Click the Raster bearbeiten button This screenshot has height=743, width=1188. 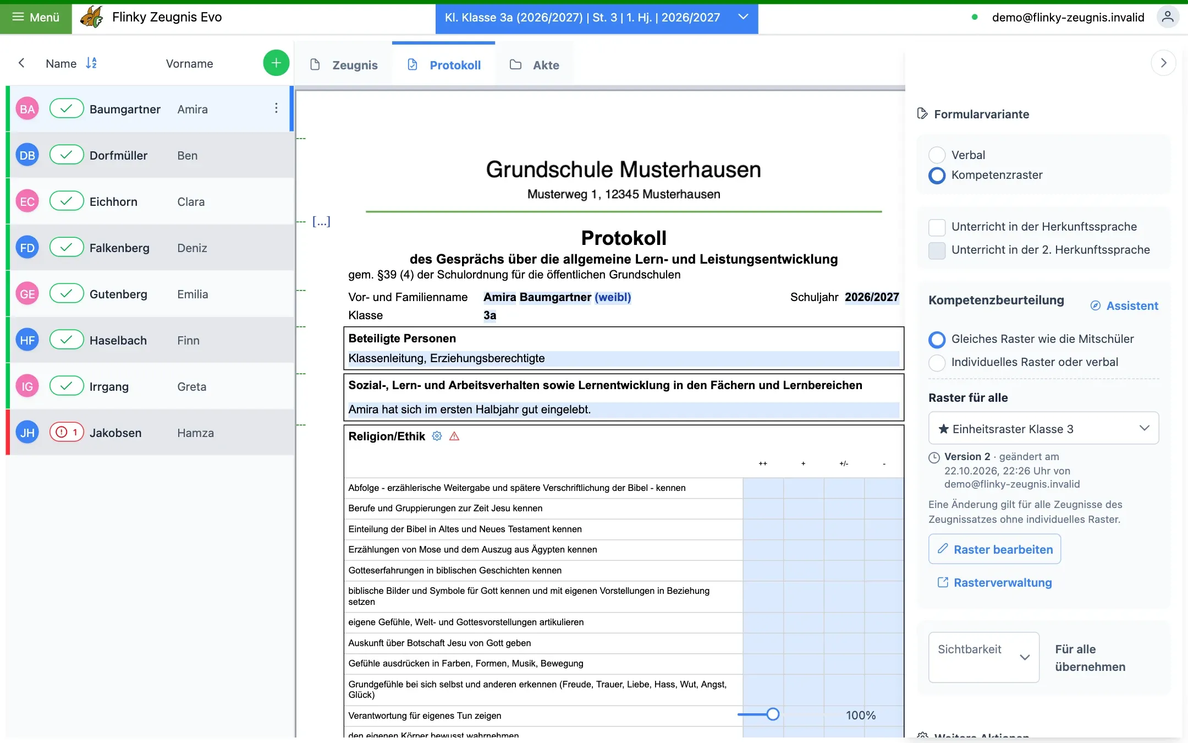point(994,549)
